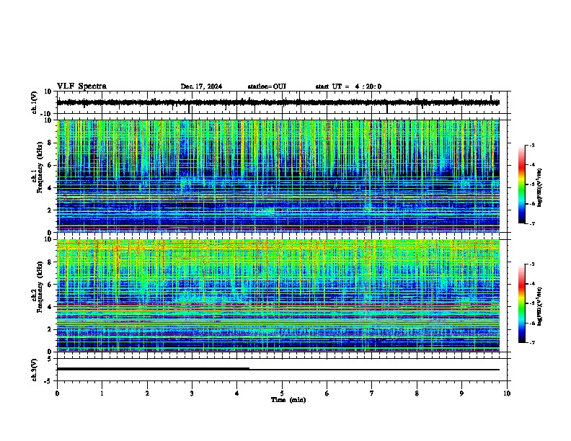Click time axis tick label "1"
Viewport: 571px width, 441px height.
point(102,393)
